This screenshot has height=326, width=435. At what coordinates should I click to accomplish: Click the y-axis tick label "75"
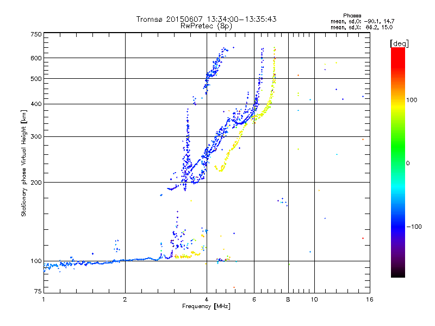point(38,291)
